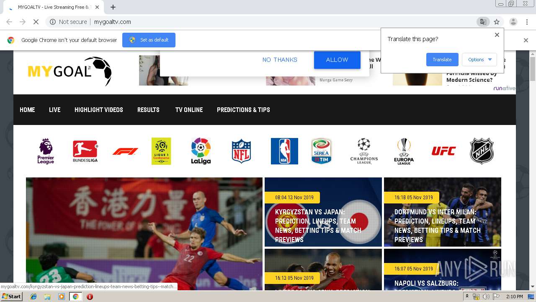Open TV ONLINE menu item

(189, 110)
